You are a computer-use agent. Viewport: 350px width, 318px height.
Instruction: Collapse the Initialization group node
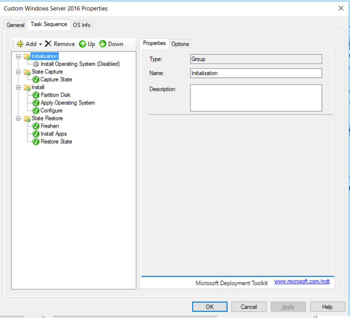(18, 56)
